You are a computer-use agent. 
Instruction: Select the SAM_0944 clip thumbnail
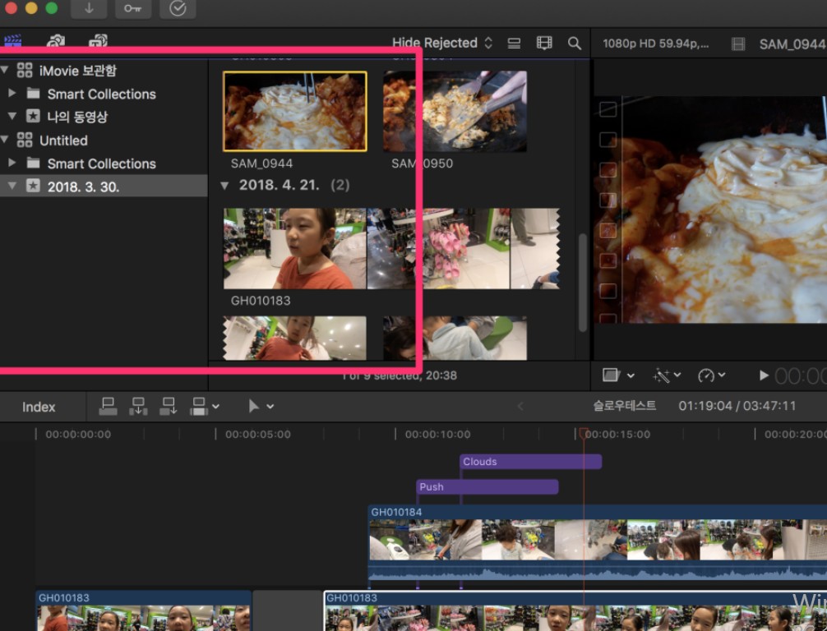pos(295,111)
